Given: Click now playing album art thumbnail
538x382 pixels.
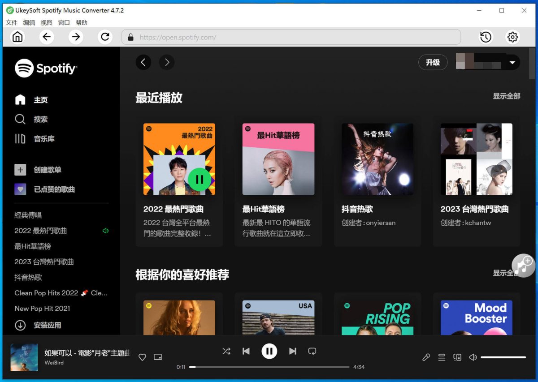Looking at the screenshot, I should tap(24, 357).
